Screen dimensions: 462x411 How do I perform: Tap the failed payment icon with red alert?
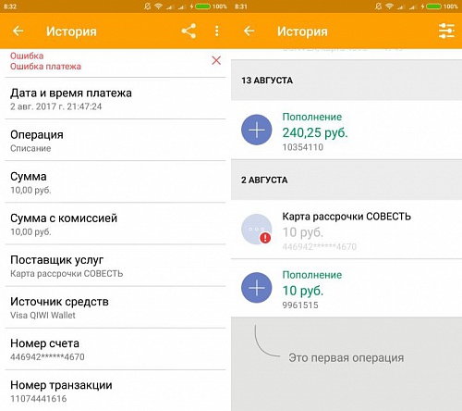tap(257, 230)
